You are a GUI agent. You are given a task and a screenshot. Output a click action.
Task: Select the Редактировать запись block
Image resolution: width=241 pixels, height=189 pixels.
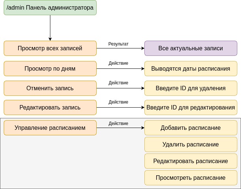pos(50,107)
